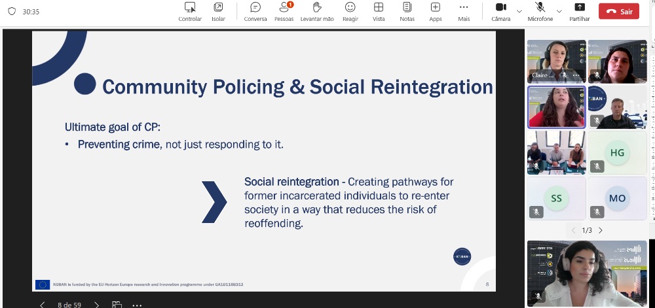Select the KOBAN participant video tile
Viewport: 655px width, 308px height.
(618, 107)
